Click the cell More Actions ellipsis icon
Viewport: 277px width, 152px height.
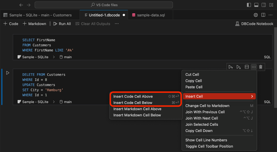click(x=254, y=67)
